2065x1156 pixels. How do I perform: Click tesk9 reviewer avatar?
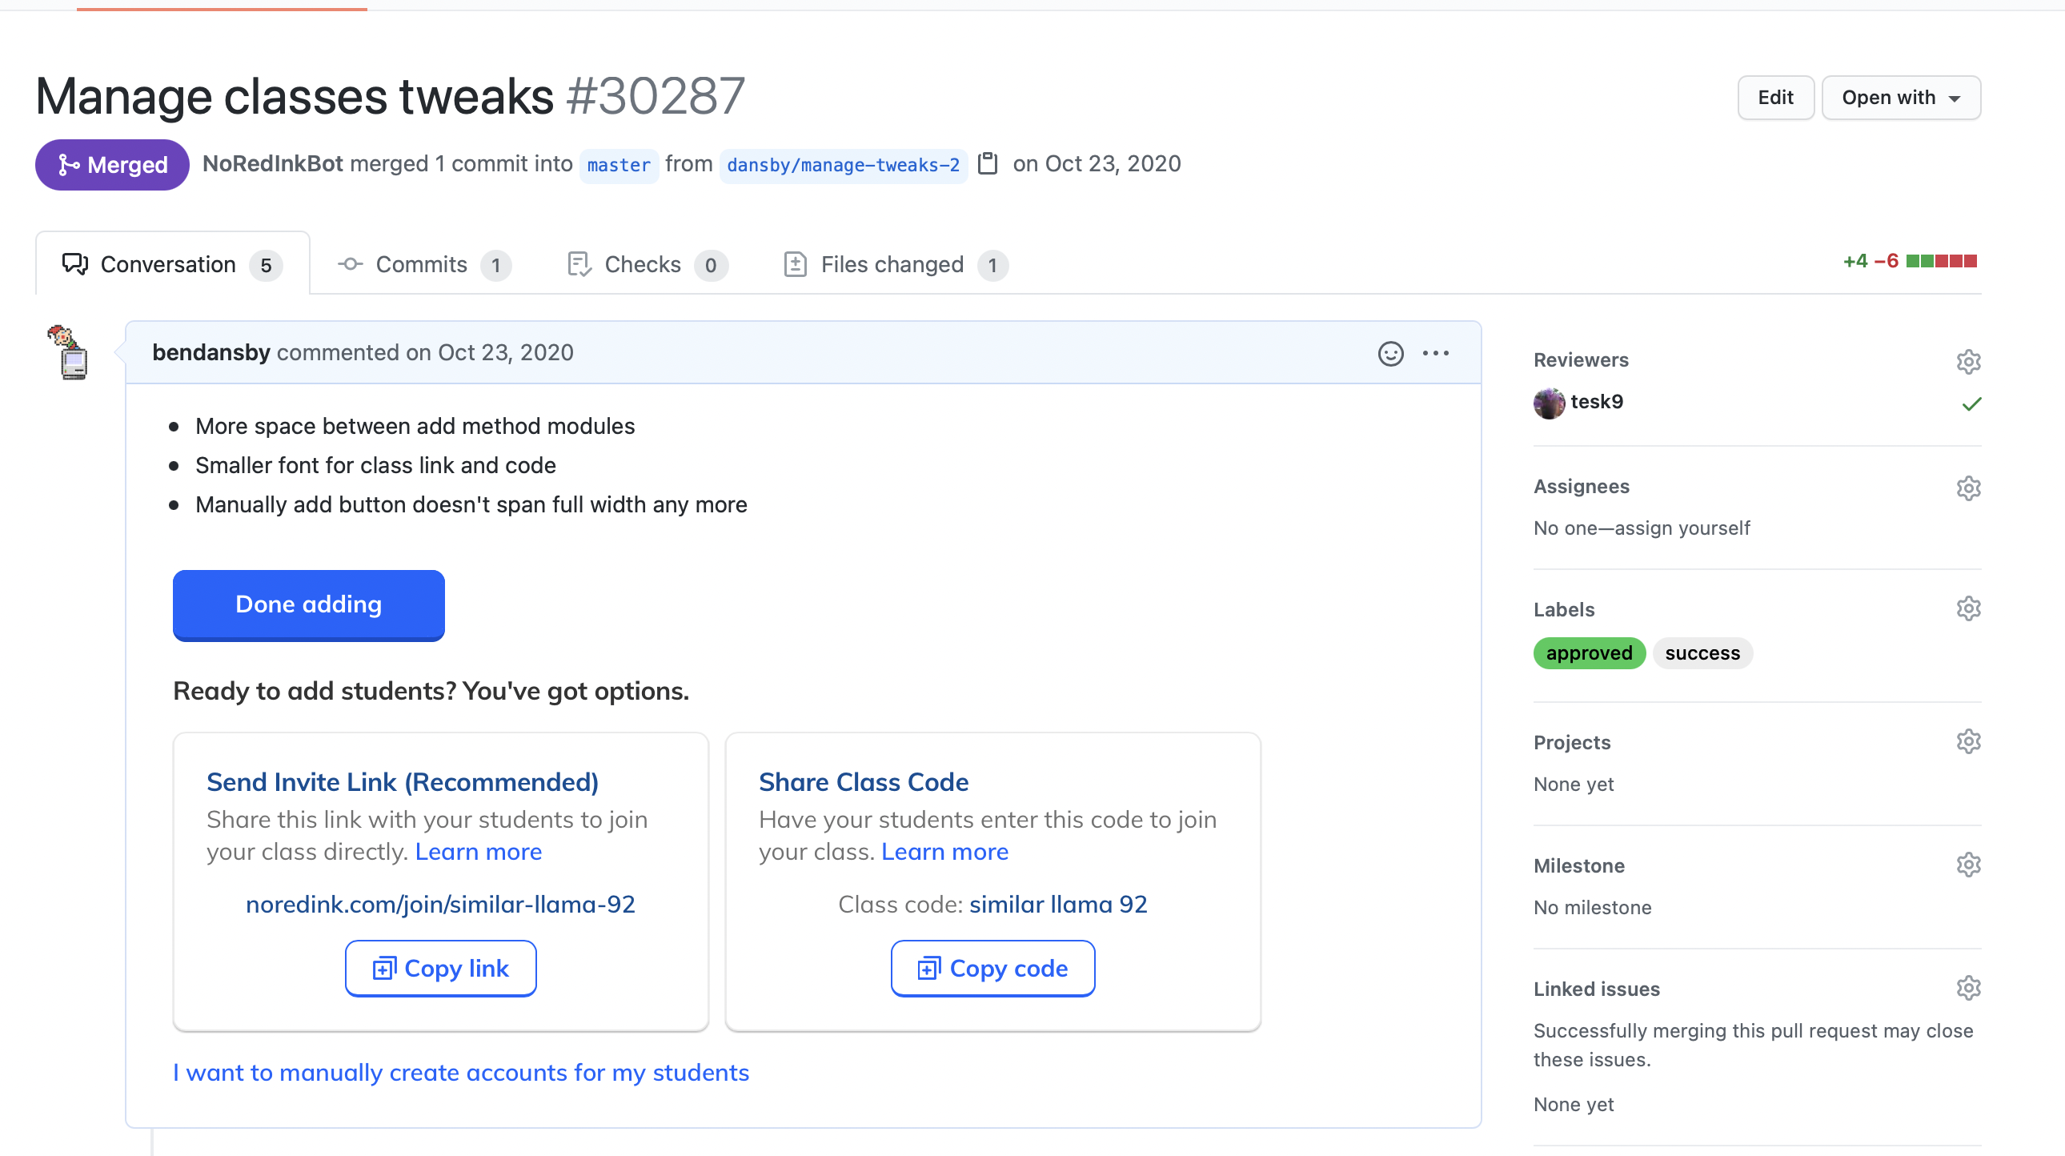click(x=1548, y=403)
